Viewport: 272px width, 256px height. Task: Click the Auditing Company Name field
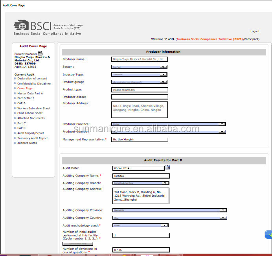(x=141, y=176)
